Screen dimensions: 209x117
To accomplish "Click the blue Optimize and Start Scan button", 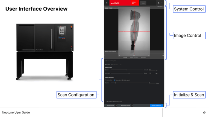I will pyautogui.click(x=156, y=106).
